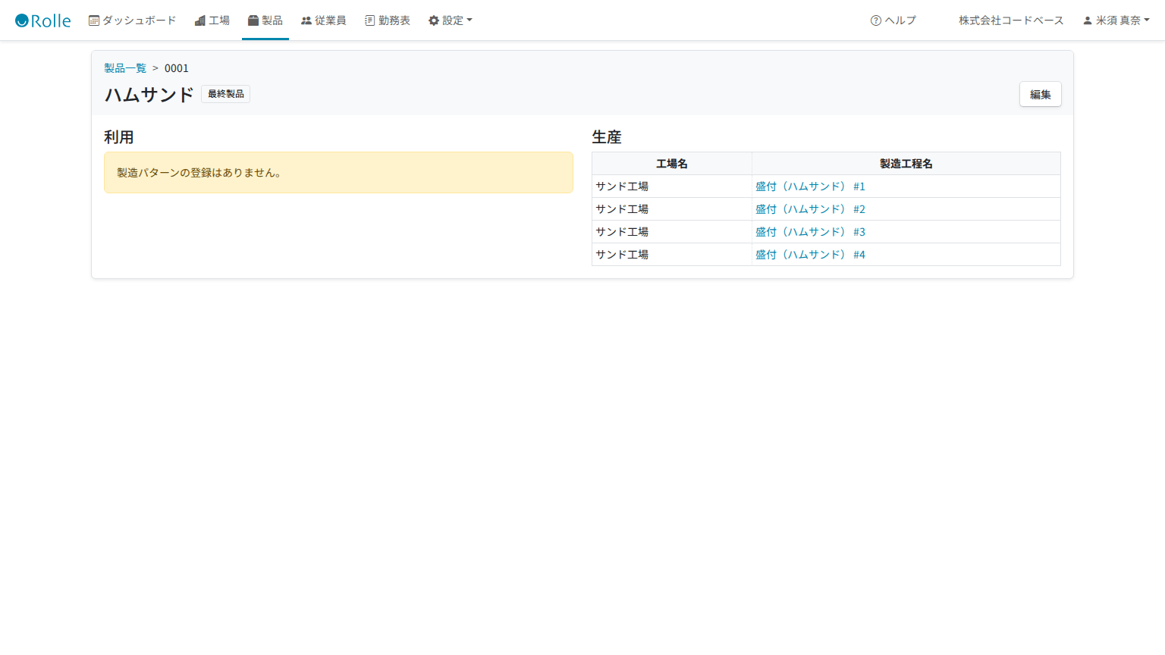Viewport: 1165px width, 655px height.
Task: Click the 最終製品 badge
Action: point(226,94)
